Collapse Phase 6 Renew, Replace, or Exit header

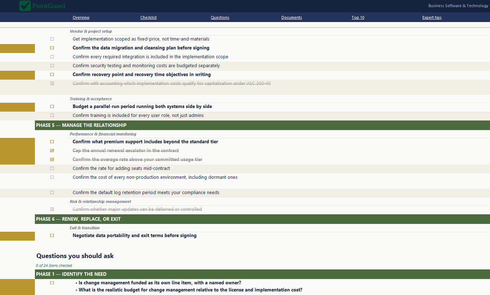coord(262,219)
